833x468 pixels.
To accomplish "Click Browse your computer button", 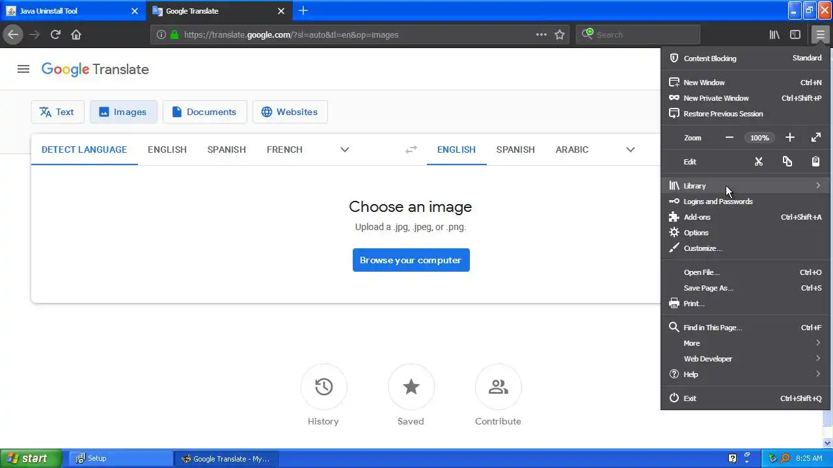I will 411,260.
